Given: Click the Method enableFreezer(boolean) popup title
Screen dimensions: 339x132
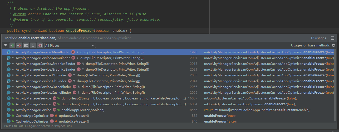Looking at the screenshot, I should [31, 38].
